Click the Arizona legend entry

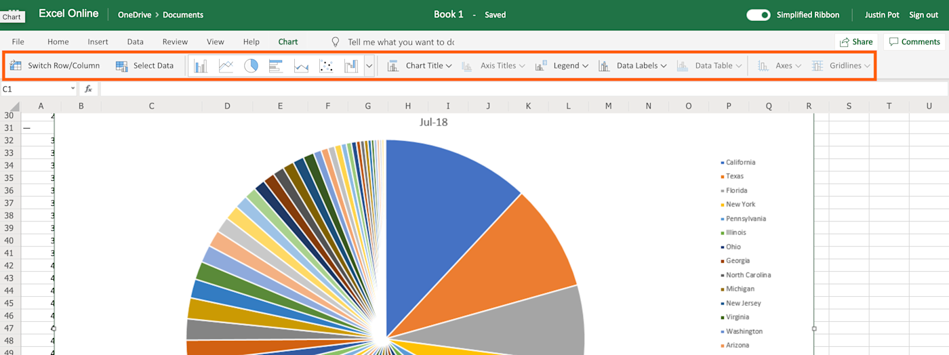coord(735,346)
